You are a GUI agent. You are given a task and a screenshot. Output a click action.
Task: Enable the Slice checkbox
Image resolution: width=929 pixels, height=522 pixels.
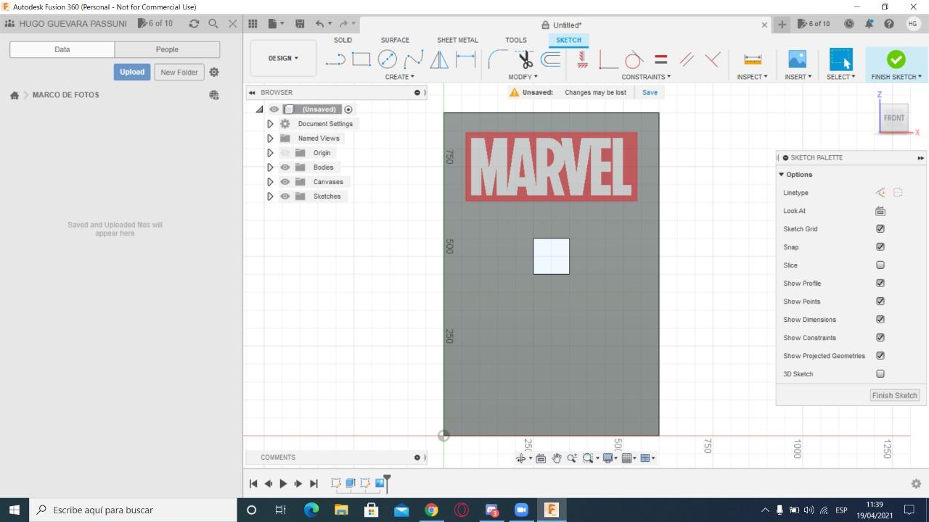880,265
